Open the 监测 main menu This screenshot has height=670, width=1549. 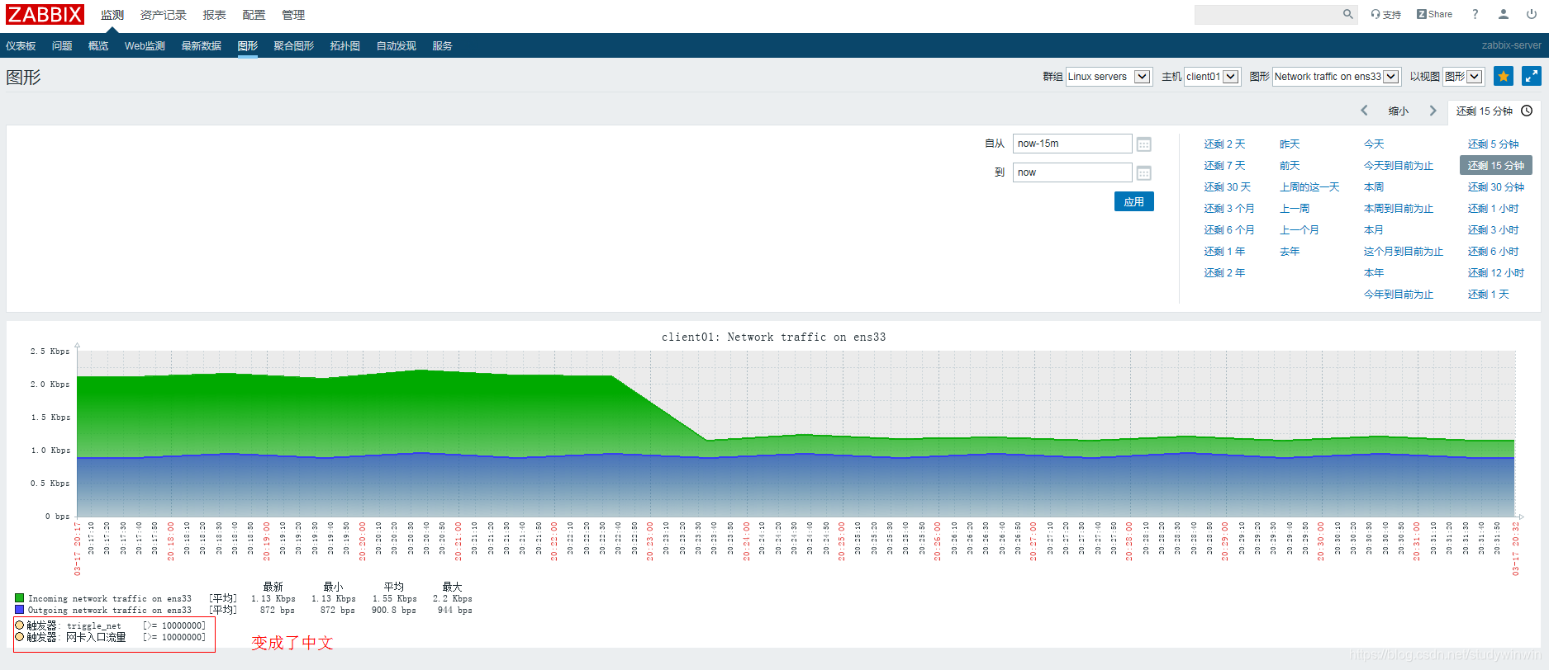pyautogui.click(x=112, y=15)
